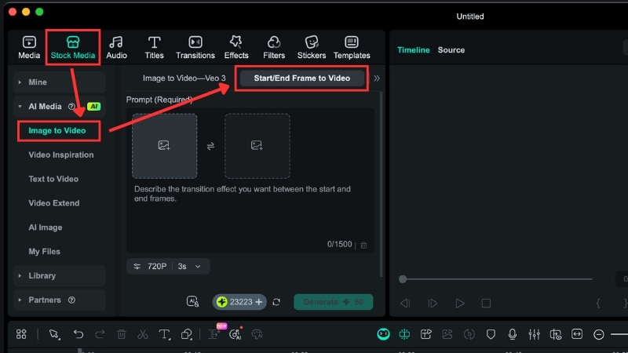Image resolution: width=628 pixels, height=353 pixels.
Task: Add text with the timeline Text tool
Action: click(164, 334)
